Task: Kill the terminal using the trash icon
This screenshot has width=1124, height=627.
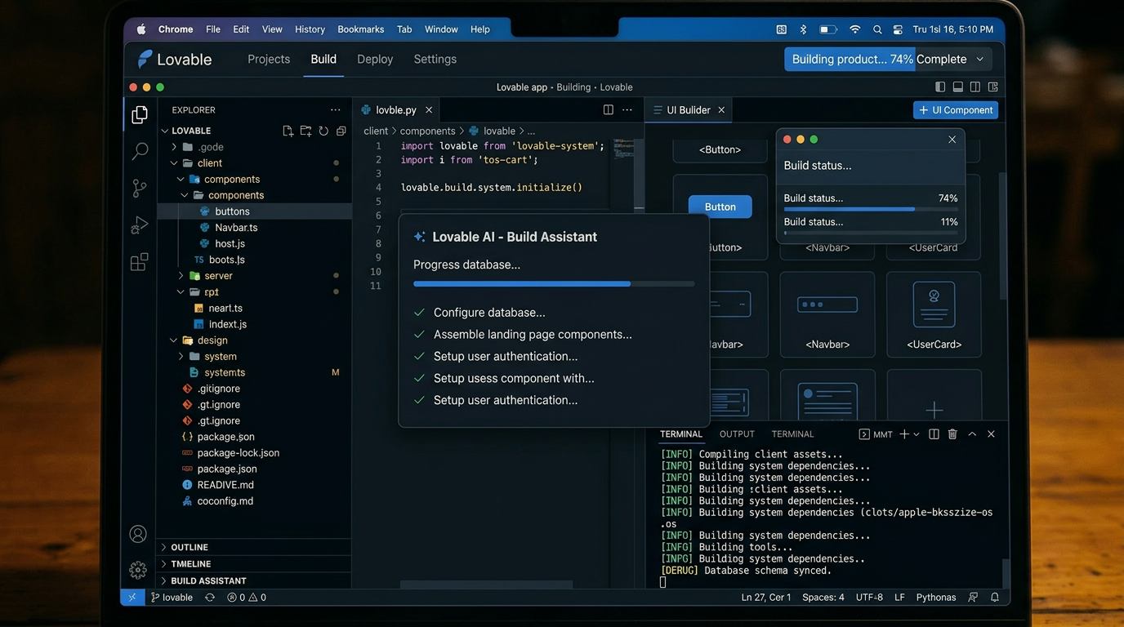Action: pos(952,434)
